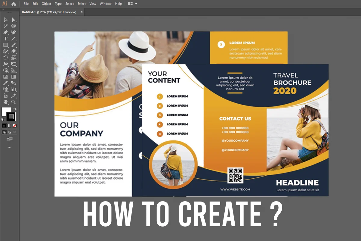The width and height of the screenshot is (361, 241).
Task: Open the arrange documents workspace dropdown
Action: coord(132,4)
